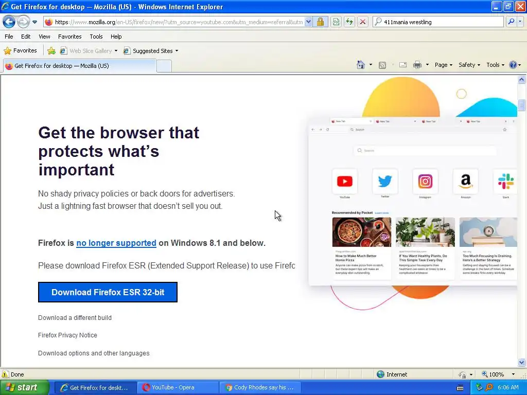Click Get Firefox taskbar button
The width and height of the screenshot is (527, 395).
[95, 388]
